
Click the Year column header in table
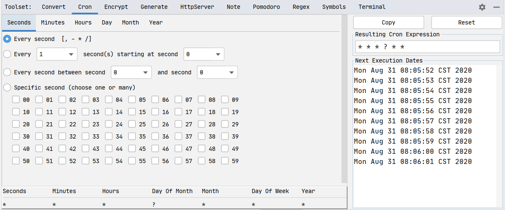308,191
